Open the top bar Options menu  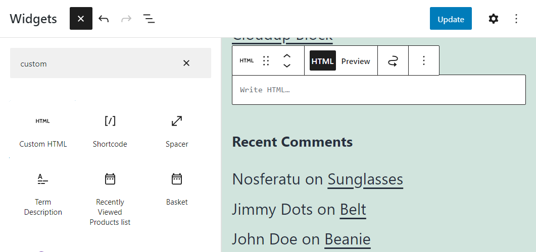(x=516, y=19)
